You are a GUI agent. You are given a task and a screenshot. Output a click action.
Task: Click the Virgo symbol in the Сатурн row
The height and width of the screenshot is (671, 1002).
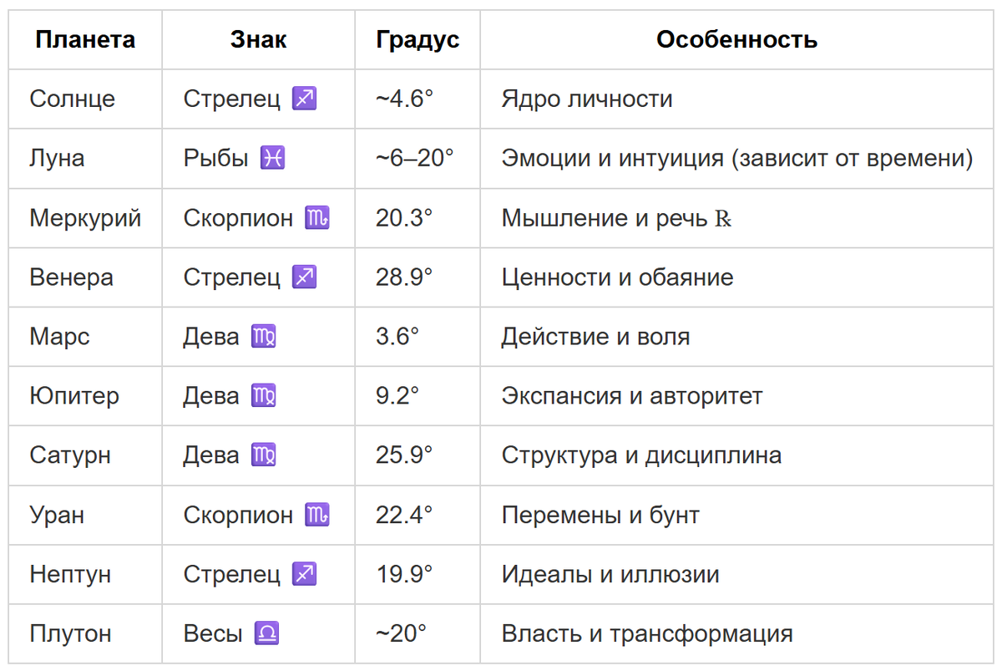(264, 455)
